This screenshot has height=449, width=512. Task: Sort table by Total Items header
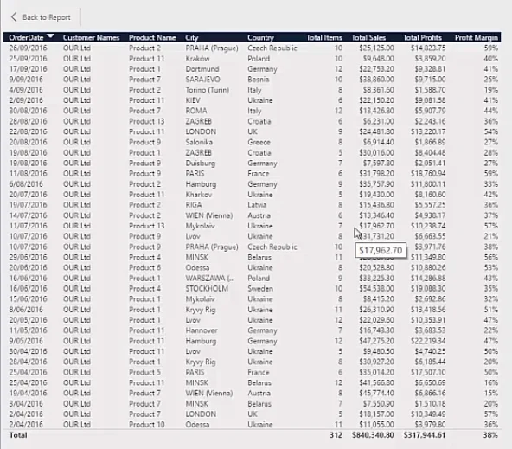click(324, 37)
